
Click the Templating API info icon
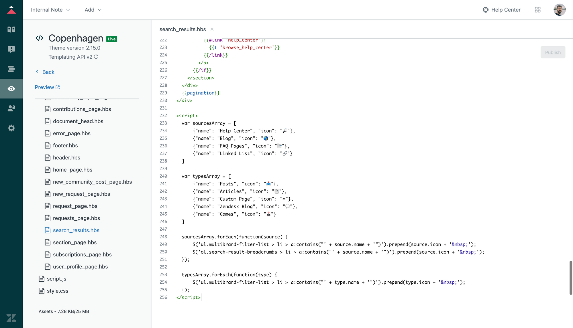tap(96, 57)
